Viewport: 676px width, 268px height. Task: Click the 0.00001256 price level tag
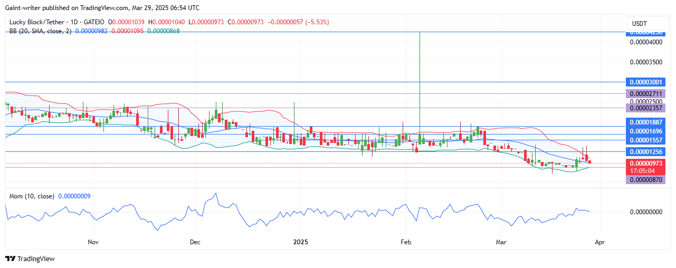(x=645, y=152)
